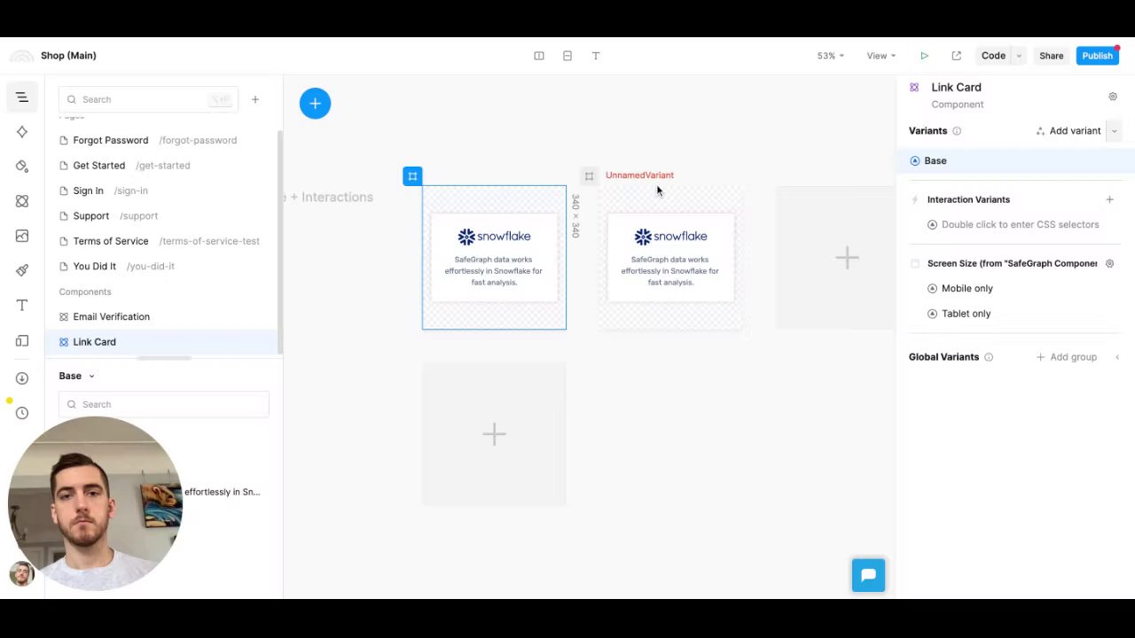Click the horizontal split layout toolbar icon
This screenshot has height=638, width=1135.
click(x=567, y=56)
